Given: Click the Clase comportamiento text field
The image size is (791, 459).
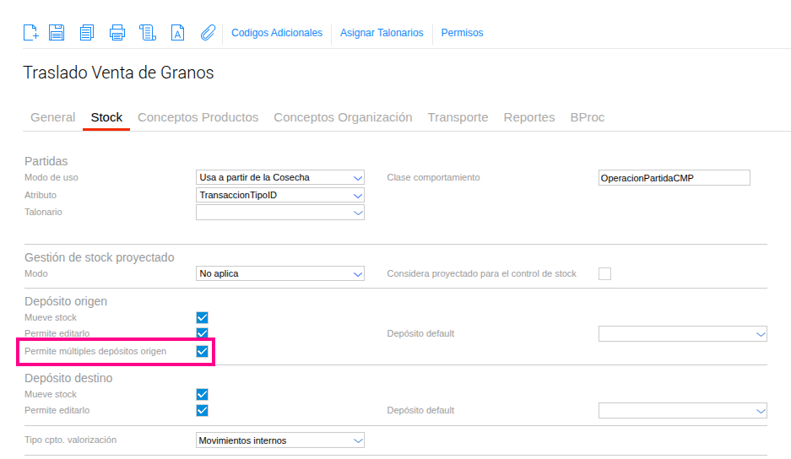Looking at the screenshot, I should click(x=673, y=178).
